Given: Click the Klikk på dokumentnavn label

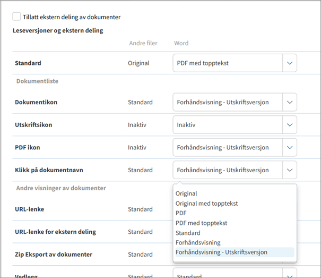Looking at the screenshot, I should (48, 170).
